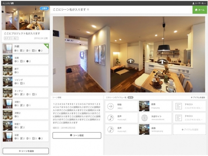The image size is (208, 156).
Task: Click the 2019.2.24 公開 date text
Action: [41, 38]
